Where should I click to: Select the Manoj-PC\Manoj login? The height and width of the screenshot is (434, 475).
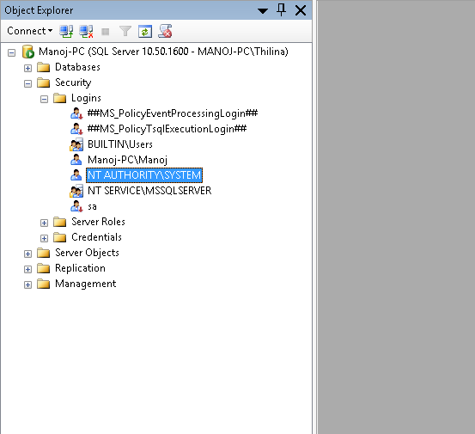click(127, 160)
